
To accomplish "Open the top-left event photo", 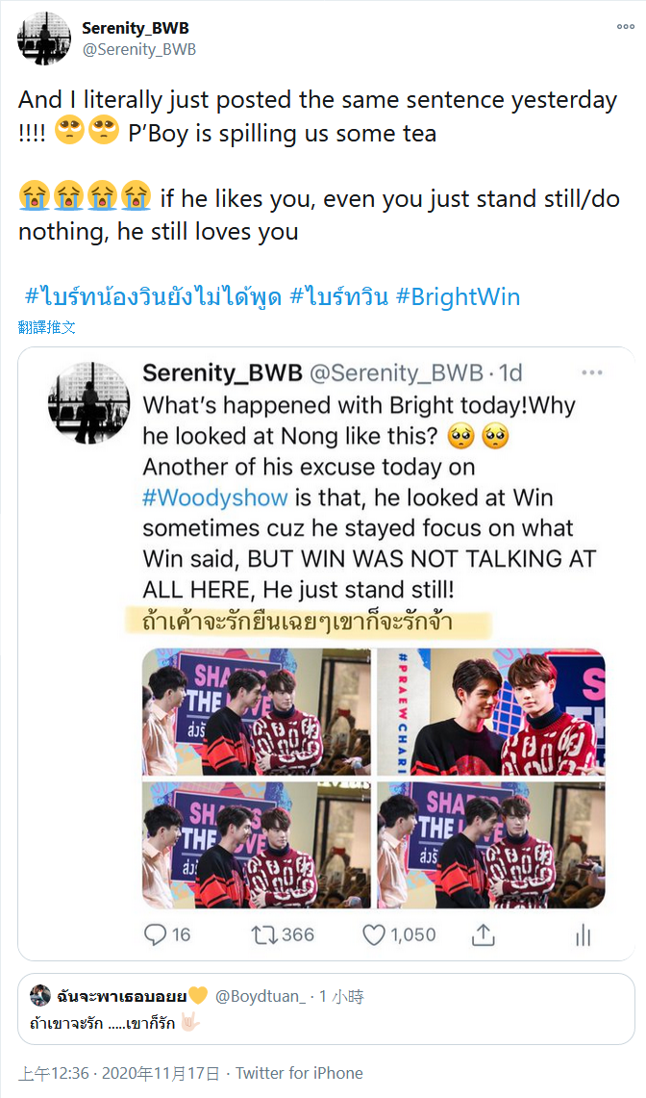I will coord(256,711).
